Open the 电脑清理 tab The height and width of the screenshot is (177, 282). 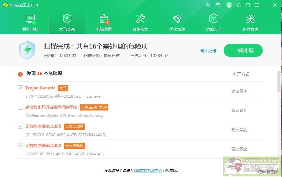click(x=104, y=23)
